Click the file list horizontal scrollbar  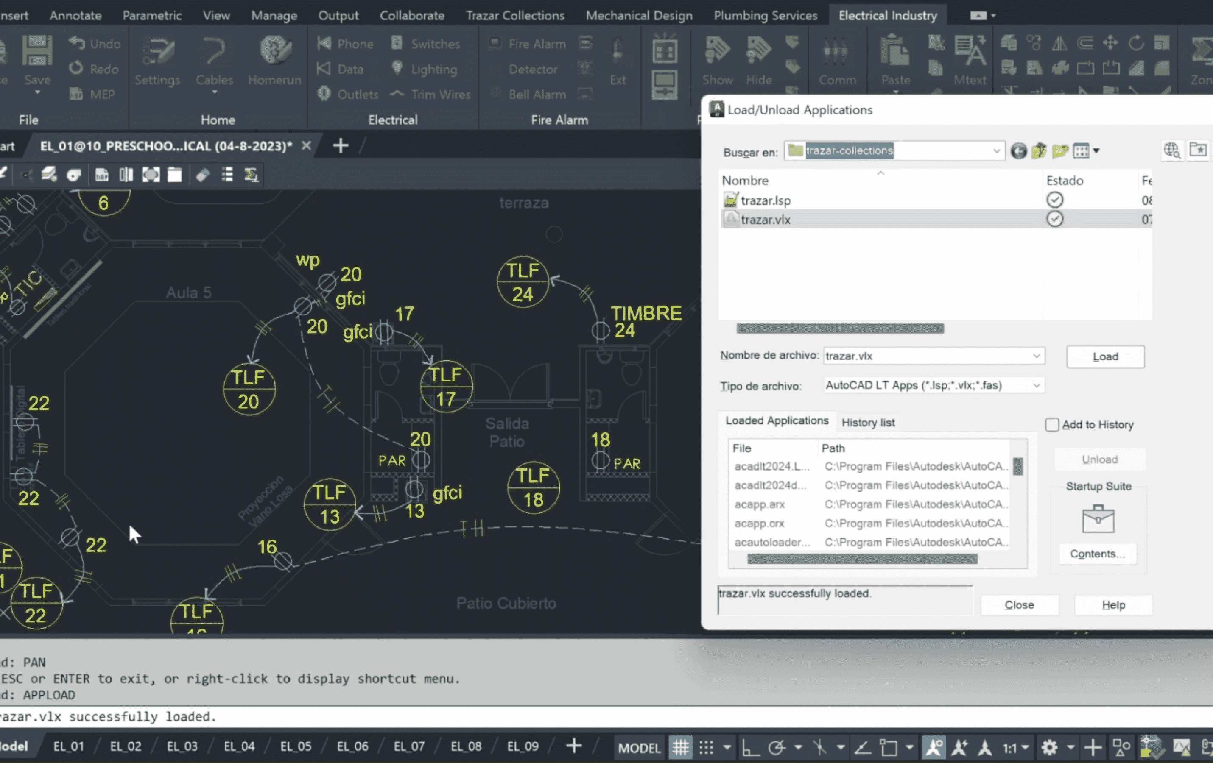pyautogui.click(x=840, y=329)
